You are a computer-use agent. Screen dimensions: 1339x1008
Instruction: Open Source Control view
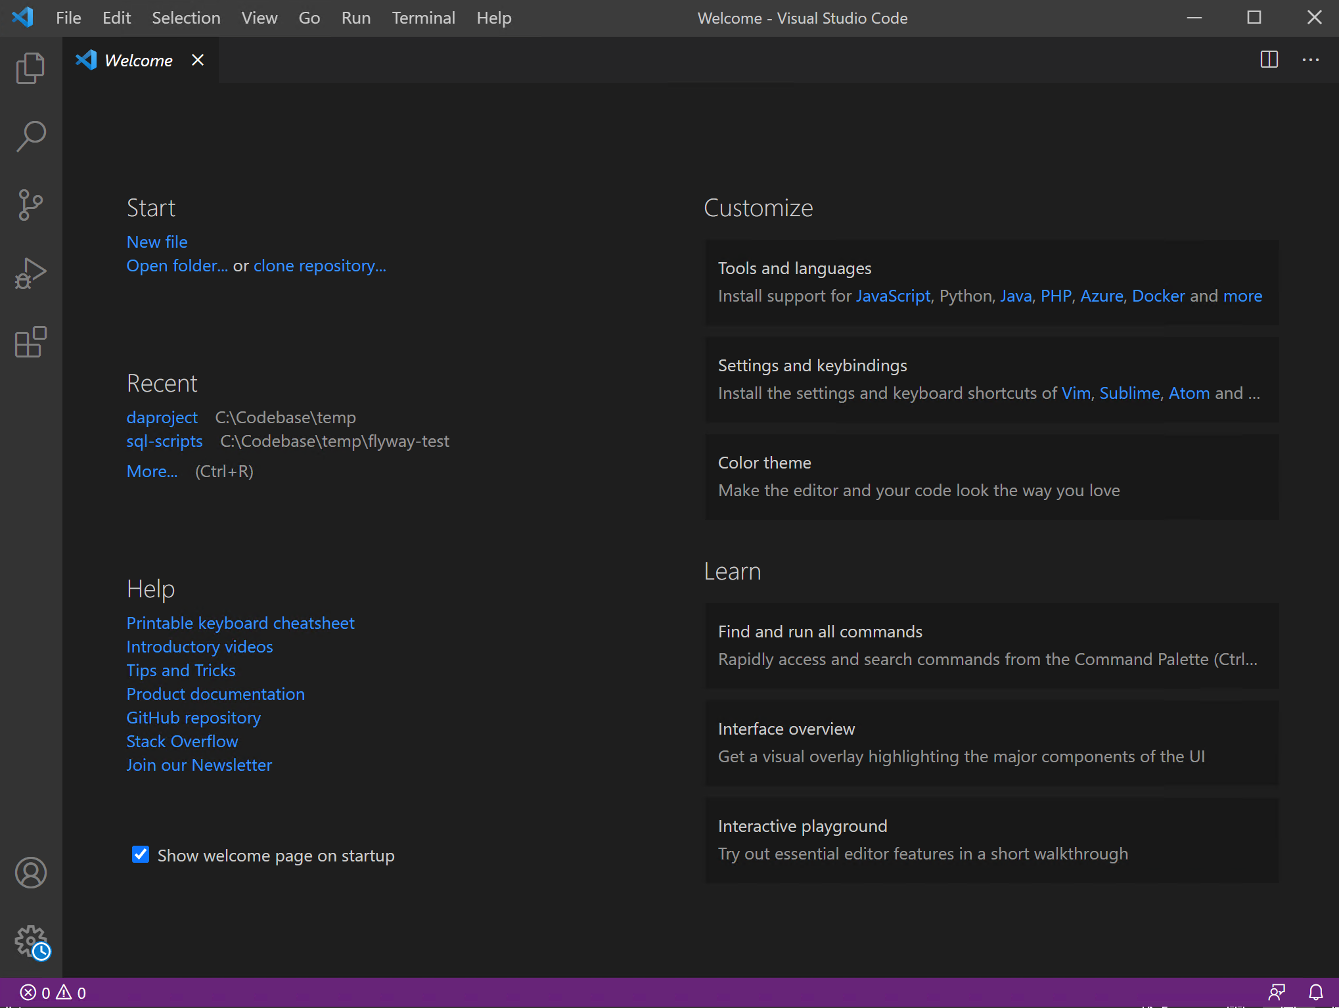pos(30,204)
